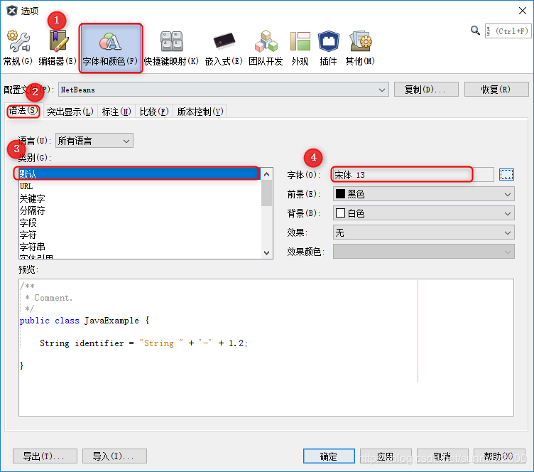
Task: Select the white 背景 color swatch
Action: 340,213
